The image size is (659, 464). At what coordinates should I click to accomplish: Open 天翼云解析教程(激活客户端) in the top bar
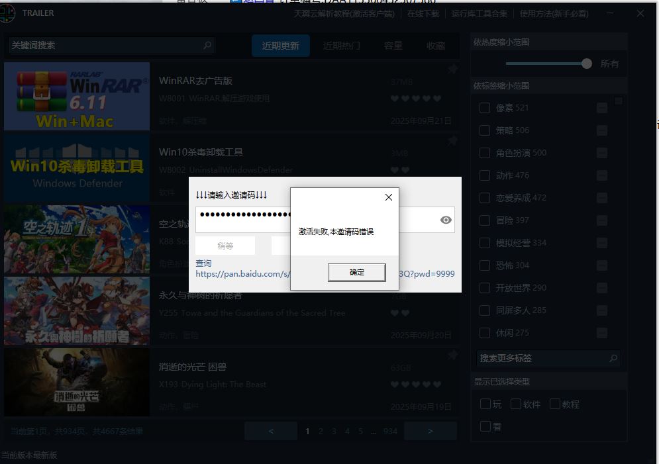click(344, 14)
